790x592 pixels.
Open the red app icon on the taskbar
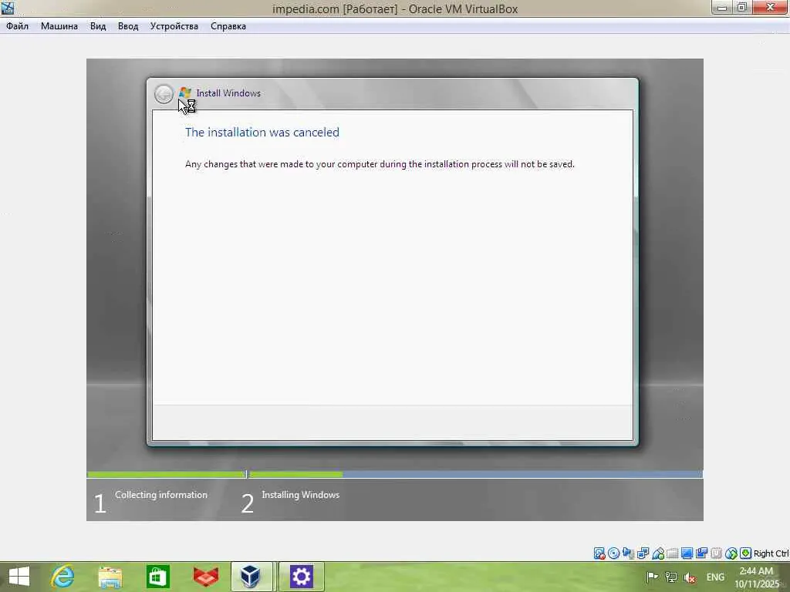click(x=205, y=577)
